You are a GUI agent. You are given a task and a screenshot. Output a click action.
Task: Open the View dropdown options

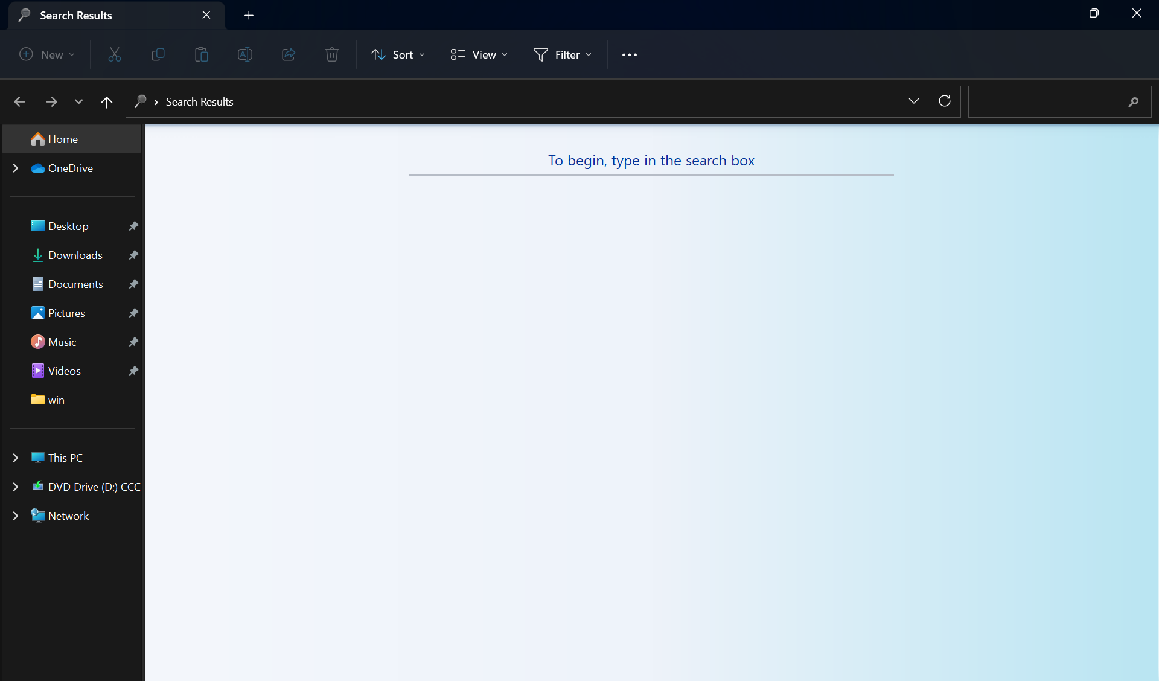point(479,54)
